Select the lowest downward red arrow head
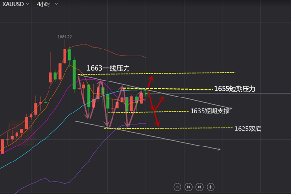This screenshot has height=194, width=291. (158, 127)
